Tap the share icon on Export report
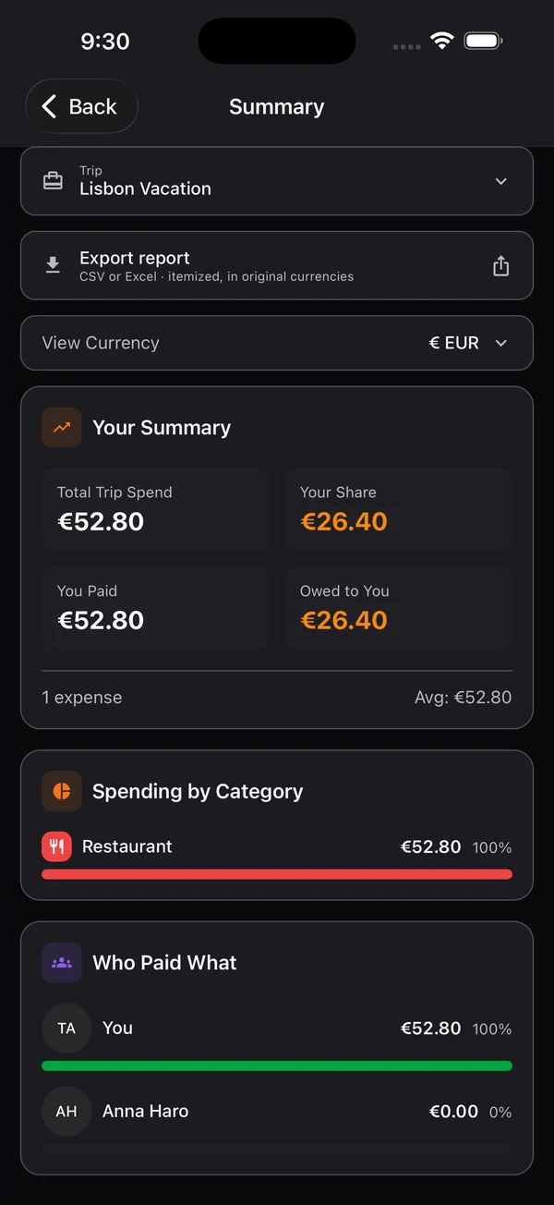554x1205 pixels. click(x=500, y=266)
